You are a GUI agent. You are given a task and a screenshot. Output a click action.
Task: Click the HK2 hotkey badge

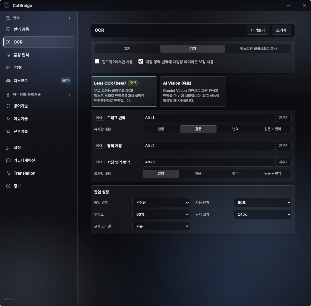[x=99, y=146]
